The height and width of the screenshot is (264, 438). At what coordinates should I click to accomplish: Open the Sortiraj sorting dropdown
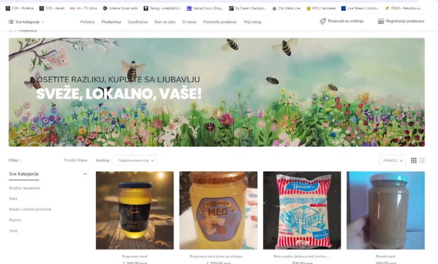click(135, 161)
